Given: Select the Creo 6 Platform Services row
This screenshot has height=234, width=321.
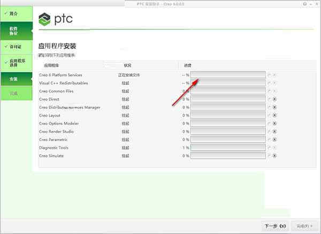Looking at the screenshot, I should pyautogui.click(x=60, y=75).
